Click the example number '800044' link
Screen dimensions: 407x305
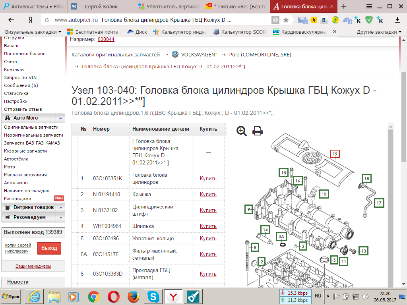[106, 39]
